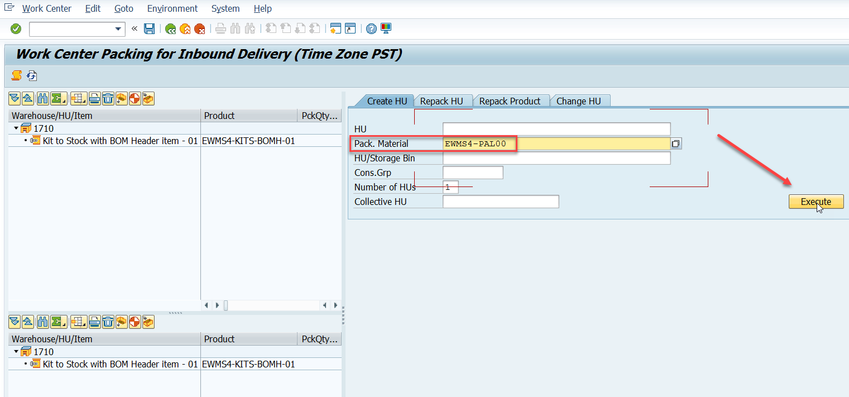The height and width of the screenshot is (397, 849).
Task: Click Collapse All icon in lower tree toolbar
Action: (x=28, y=322)
